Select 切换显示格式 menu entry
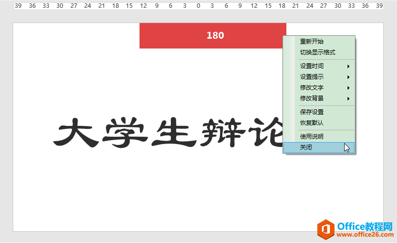 tap(319, 52)
